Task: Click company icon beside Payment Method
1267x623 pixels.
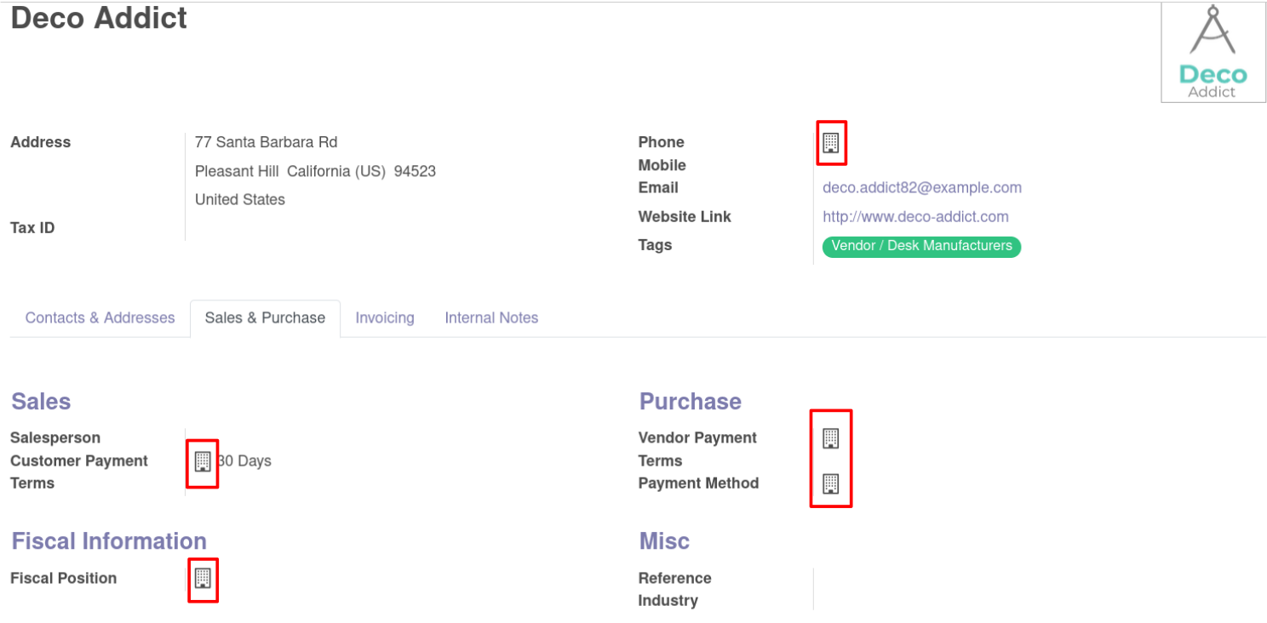Action: (x=831, y=483)
